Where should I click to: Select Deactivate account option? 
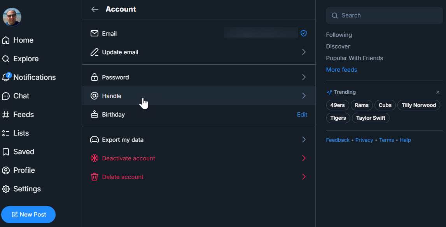[128, 158]
